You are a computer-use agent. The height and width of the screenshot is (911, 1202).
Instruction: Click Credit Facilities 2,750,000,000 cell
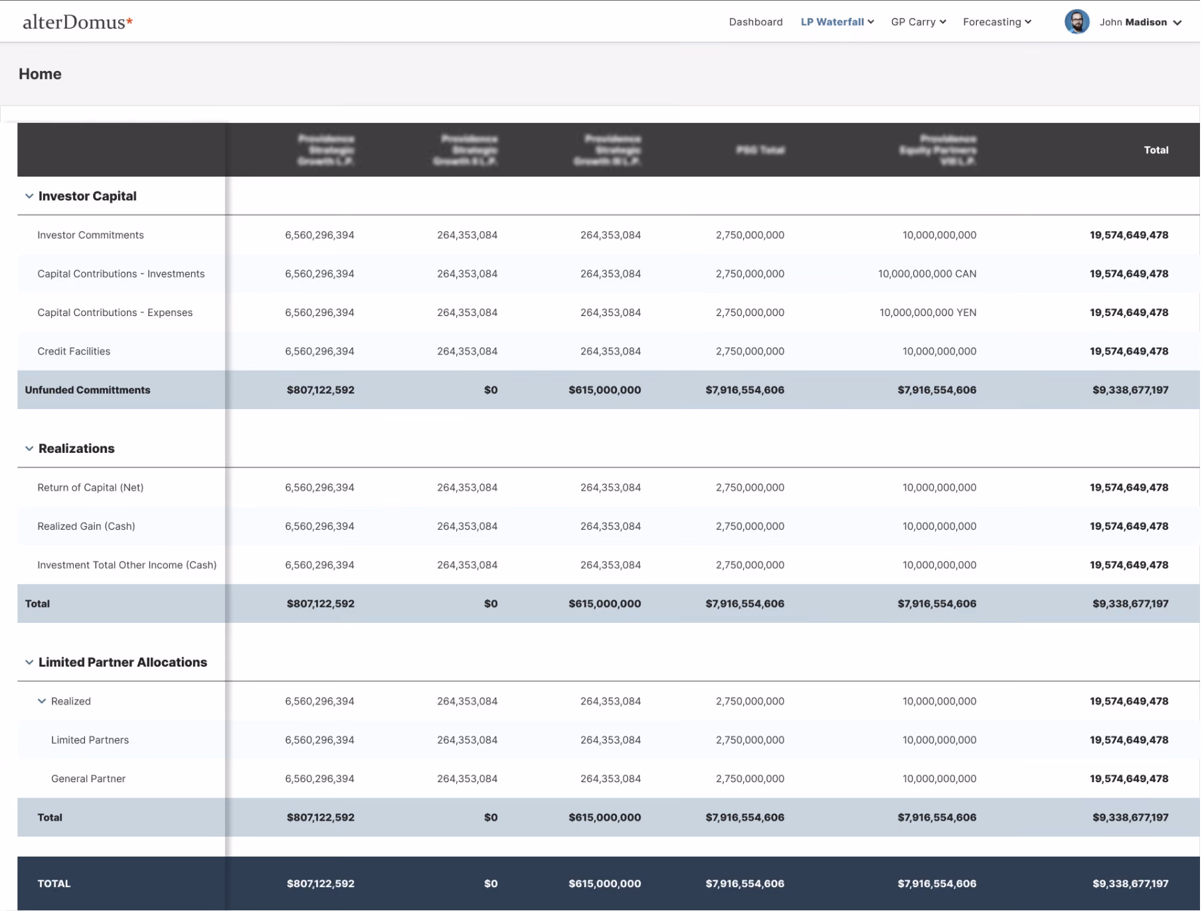tap(751, 352)
